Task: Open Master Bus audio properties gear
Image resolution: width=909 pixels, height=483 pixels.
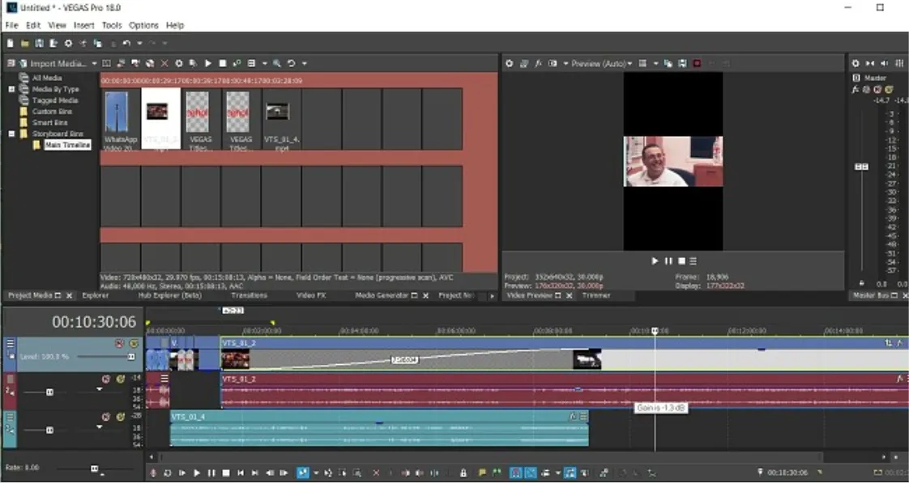Action: tap(856, 63)
